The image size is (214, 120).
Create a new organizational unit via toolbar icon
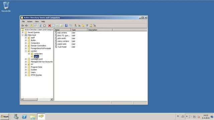[x=83, y=26]
